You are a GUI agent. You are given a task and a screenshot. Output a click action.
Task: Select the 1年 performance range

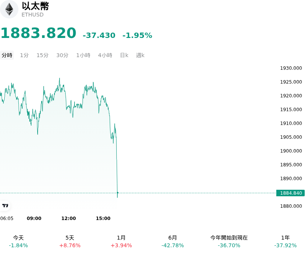(x=286, y=242)
